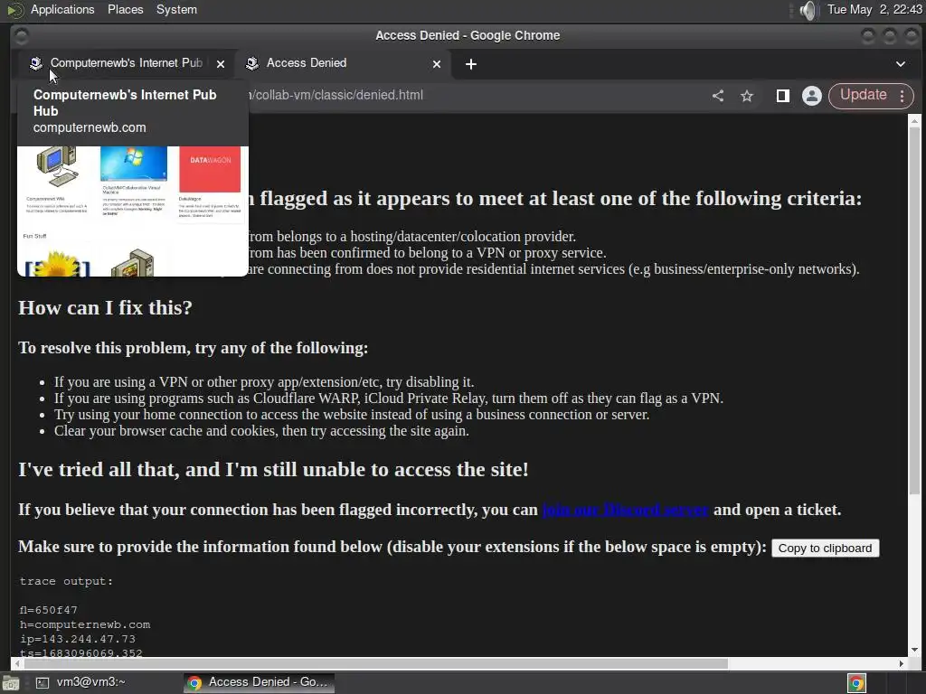
Task: Open the join our Discord server link
Action: point(626,510)
